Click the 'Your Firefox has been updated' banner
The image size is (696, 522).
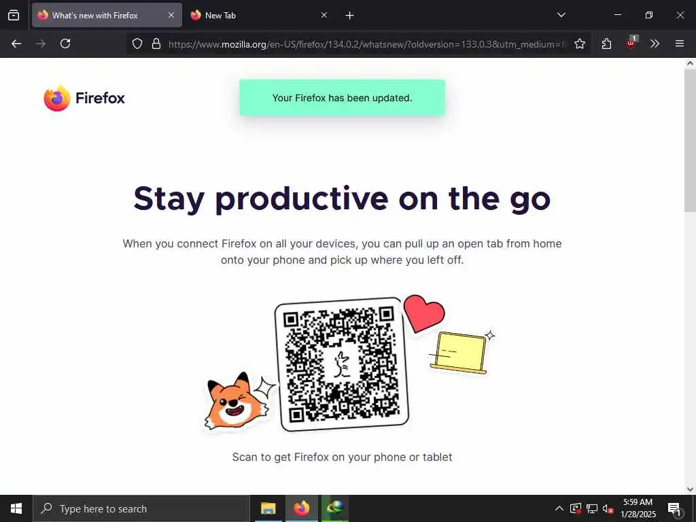[x=343, y=98]
